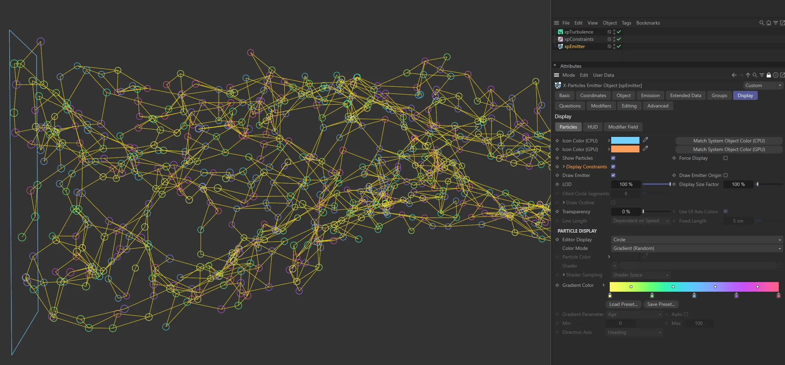This screenshot has height=365, width=785.
Task: Pick Icon Color (CPU) with the eyedropper
Action: pyautogui.click(x=645, y=140)
